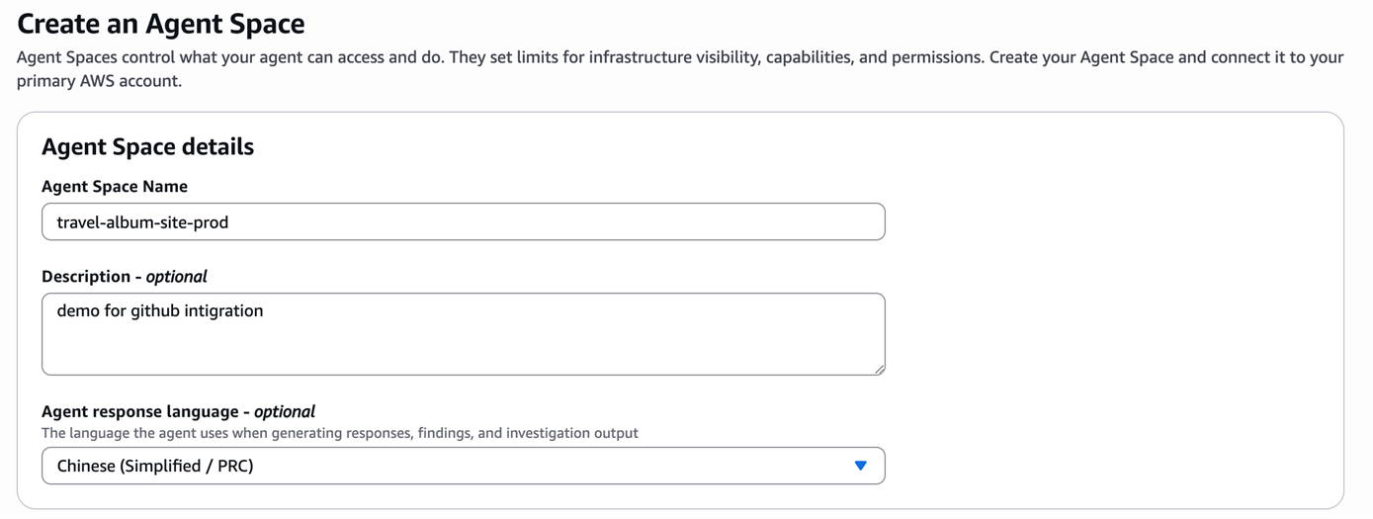Click the Agent Space details section heading

coord(147,146)
